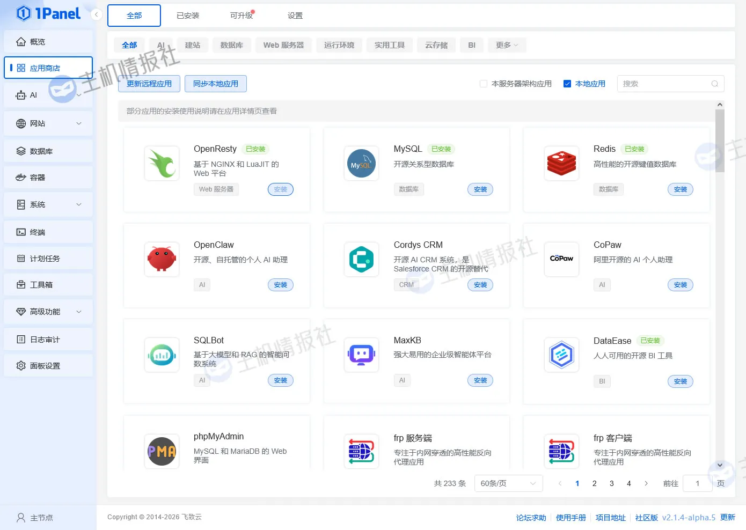
Task: Open the 60条/页 page size dropdown
Action: tap(508, 483)
